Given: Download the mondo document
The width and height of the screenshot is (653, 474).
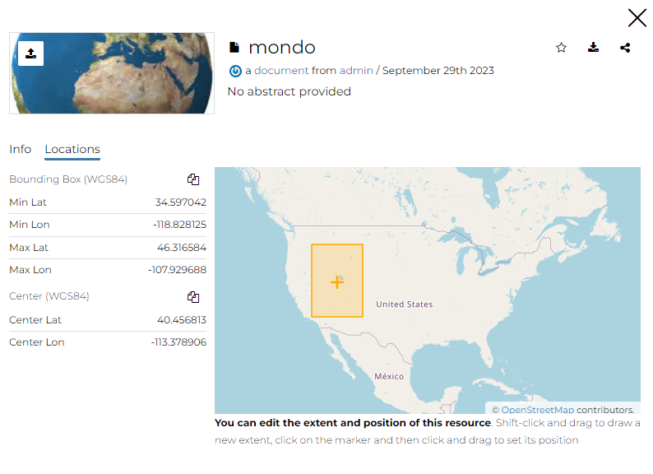Looking at the screenshot, I should (x=594, y=48).
